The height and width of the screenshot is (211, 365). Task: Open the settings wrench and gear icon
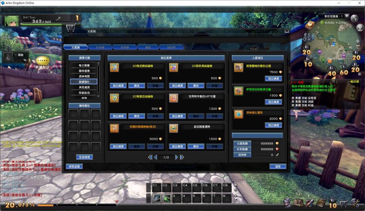pyautogui.click(x=355, y=203)
